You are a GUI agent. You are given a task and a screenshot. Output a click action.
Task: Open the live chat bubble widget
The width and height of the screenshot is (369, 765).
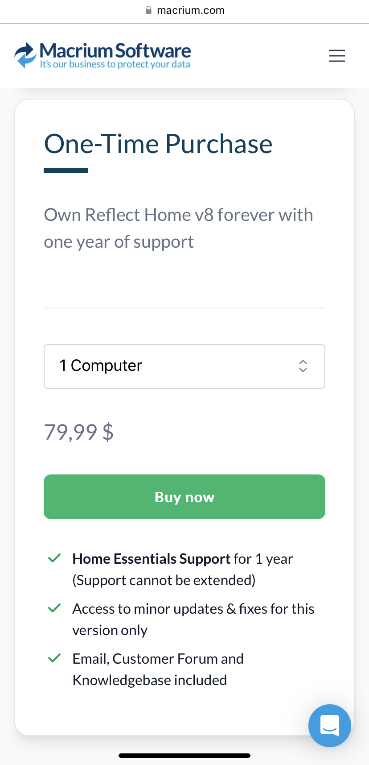point(329,725)
